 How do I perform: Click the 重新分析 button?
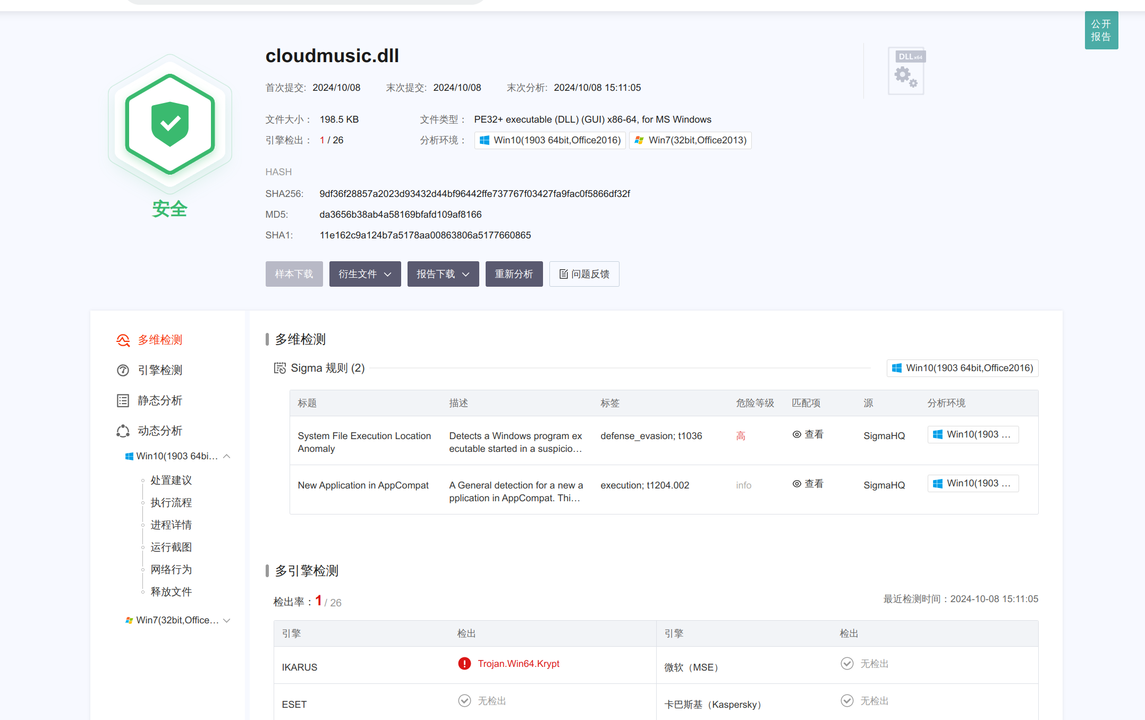514,274
